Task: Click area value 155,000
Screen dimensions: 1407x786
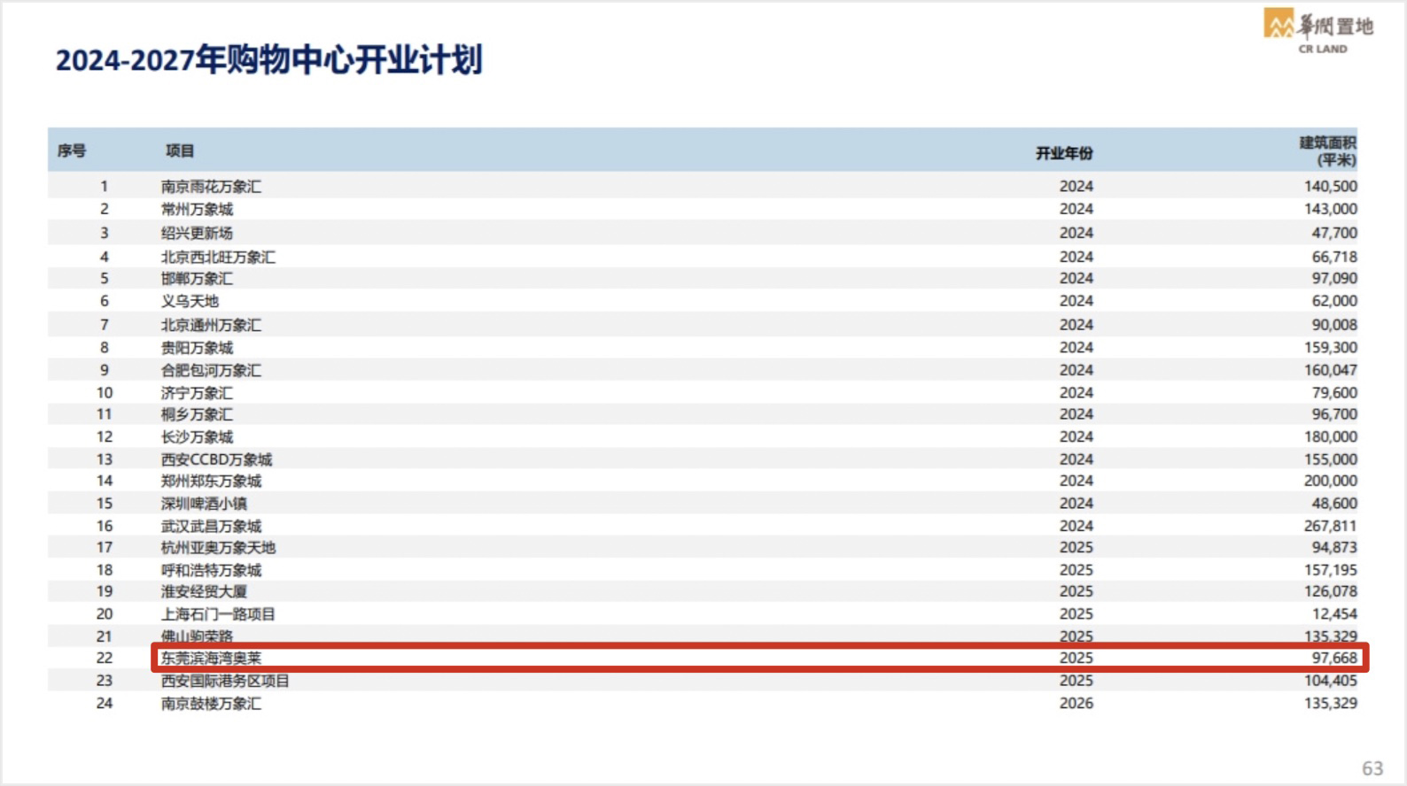Action: pyautogui.click(x=1330, y=459)
